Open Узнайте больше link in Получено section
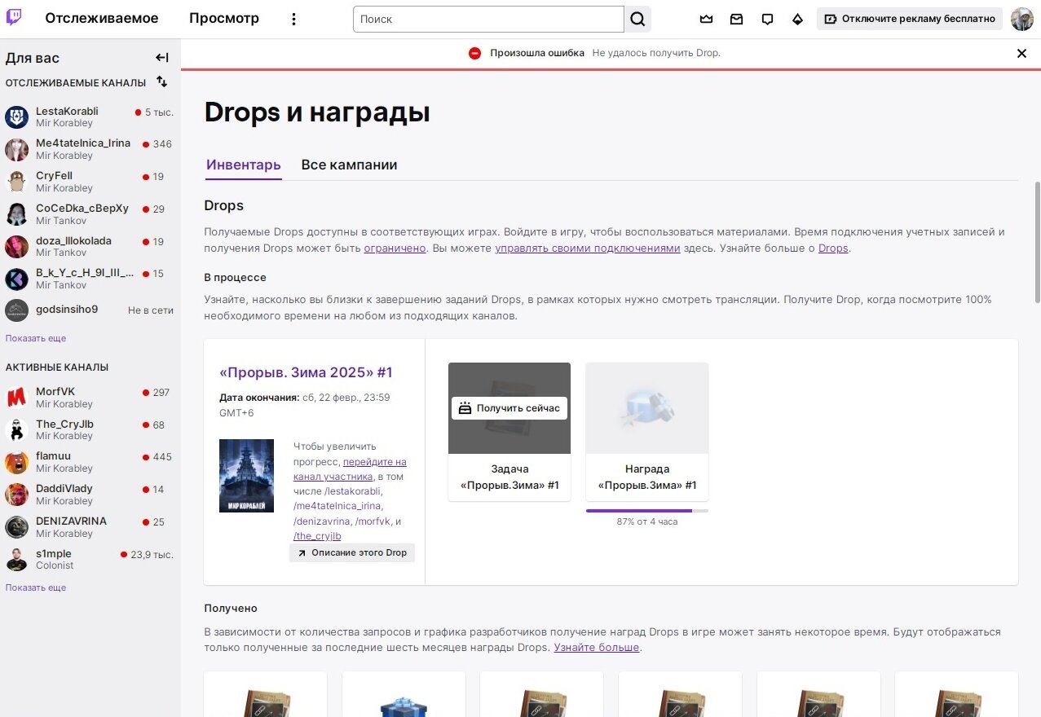Image resolution: width=1041 pixels, height=717 pixels. [597, 647]
